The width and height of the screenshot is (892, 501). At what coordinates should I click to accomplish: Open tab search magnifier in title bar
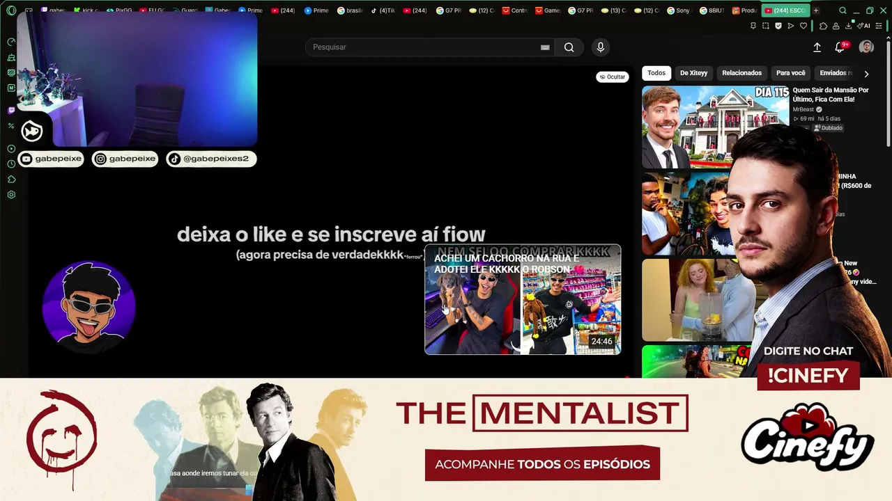point(843,10)
